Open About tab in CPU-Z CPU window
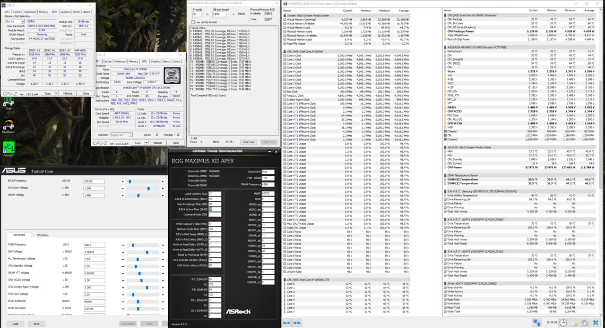The image size is (605, 328). 177,61
